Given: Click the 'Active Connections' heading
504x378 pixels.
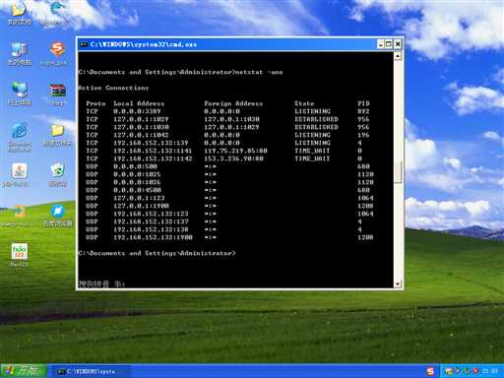Looking at the screenshot, I should [113, 88].
